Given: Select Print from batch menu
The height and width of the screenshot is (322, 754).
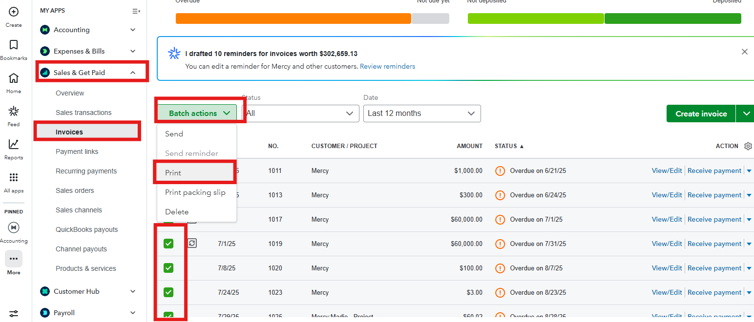Looking at the screenshot, I should click(x=197, y=173).
